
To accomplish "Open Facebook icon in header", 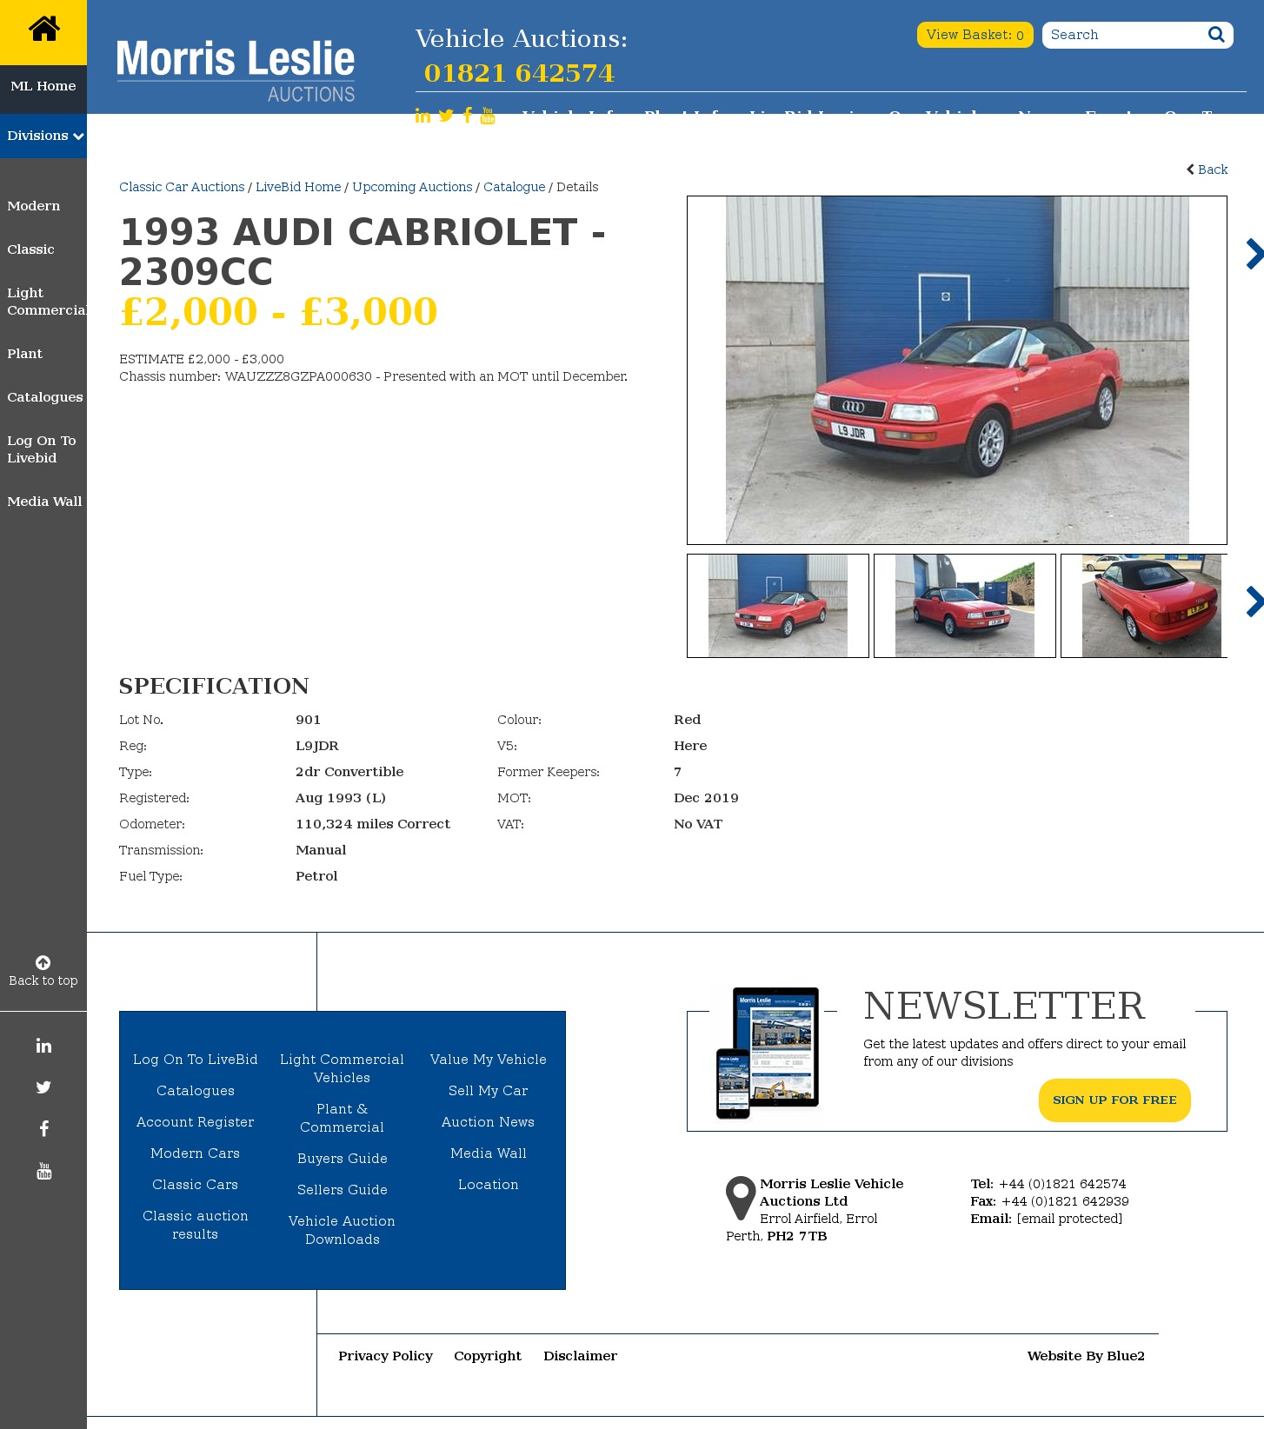I will [x=468, y=116].
